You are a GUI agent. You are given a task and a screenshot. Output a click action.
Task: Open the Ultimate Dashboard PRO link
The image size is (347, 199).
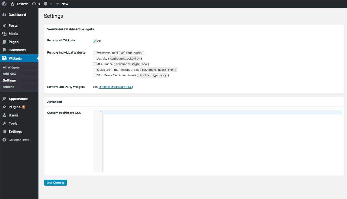point(115,87)
